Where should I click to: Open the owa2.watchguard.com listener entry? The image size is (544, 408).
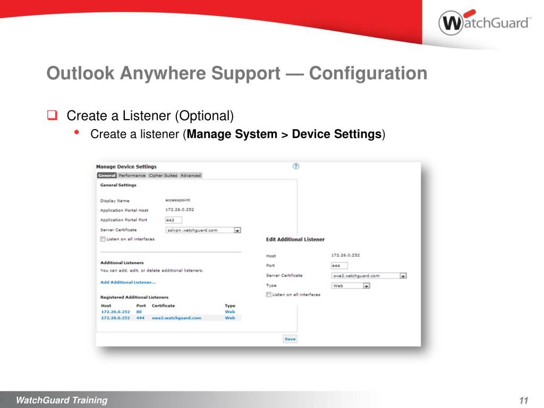pos(176,318)
